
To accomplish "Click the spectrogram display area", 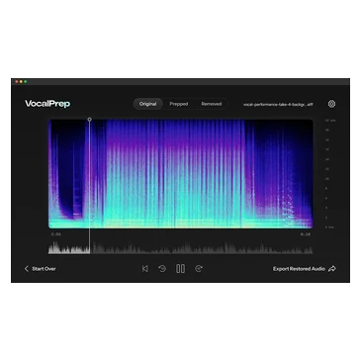I will point(180,174).
